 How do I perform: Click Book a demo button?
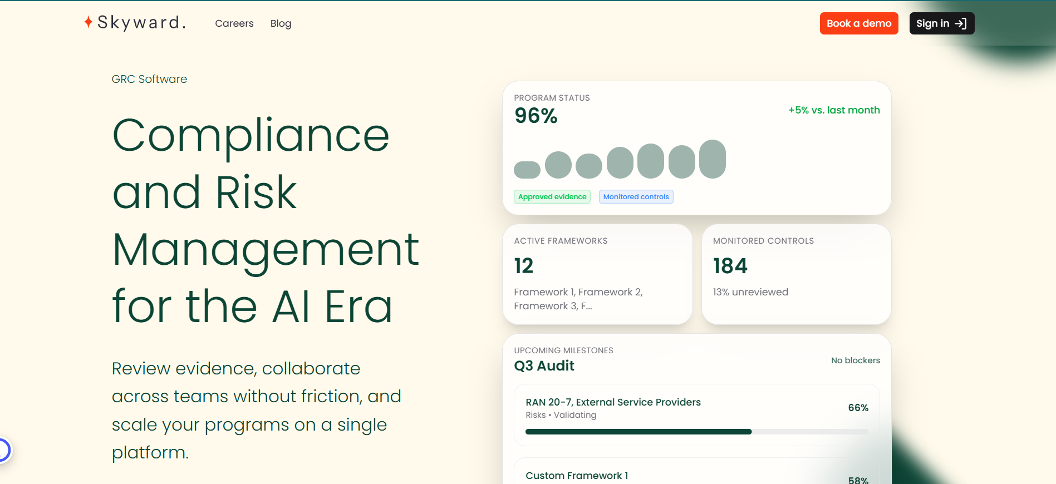[x=859, y=23]
